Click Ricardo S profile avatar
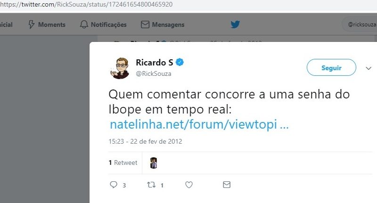Image resolution: width=377 pixels, height=203 pixels. [120, 68]
